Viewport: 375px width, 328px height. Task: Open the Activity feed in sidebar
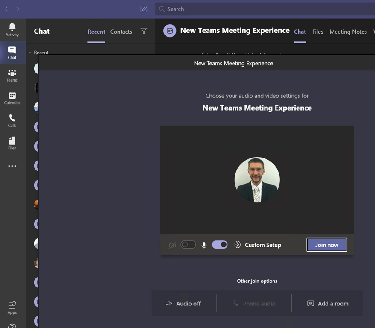click(12, 30)
